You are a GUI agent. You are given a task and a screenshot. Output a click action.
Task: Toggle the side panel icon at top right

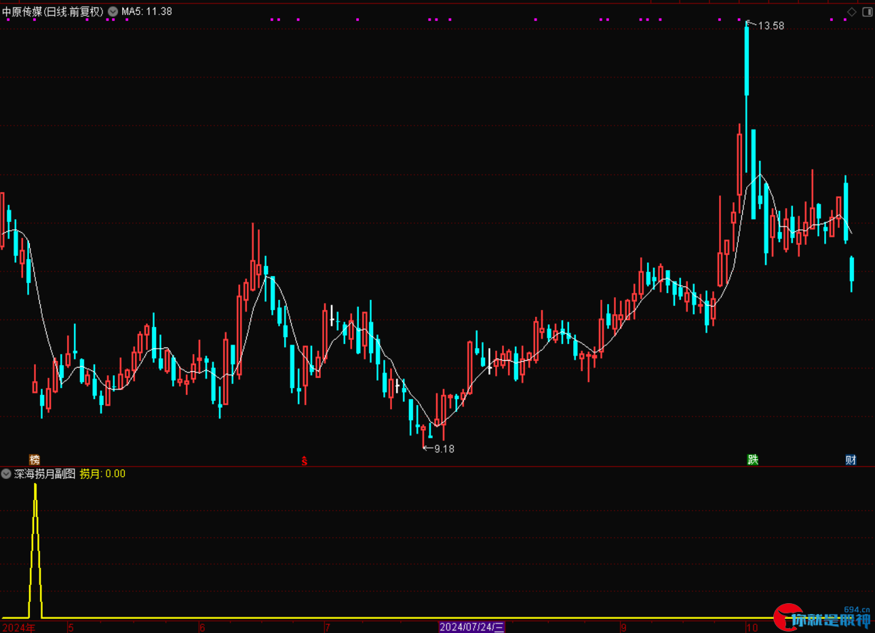(x=867, y=12)
